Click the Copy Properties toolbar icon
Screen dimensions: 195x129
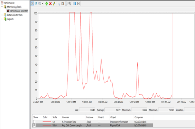coord(59,3)
